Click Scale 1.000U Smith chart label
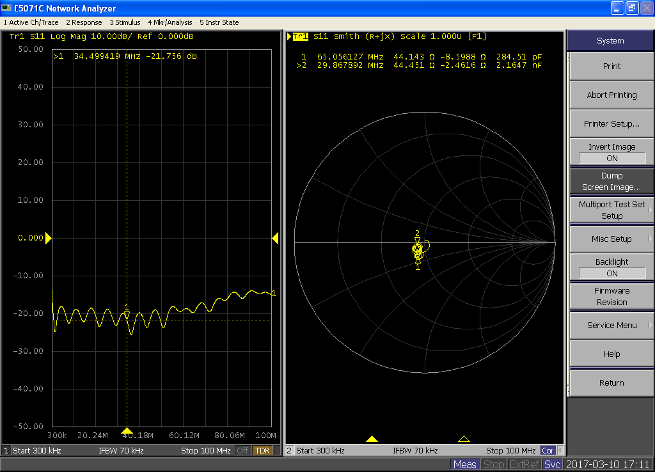This screenshot has width=655, height=472. pyautogui.click(x=431, y=36)
